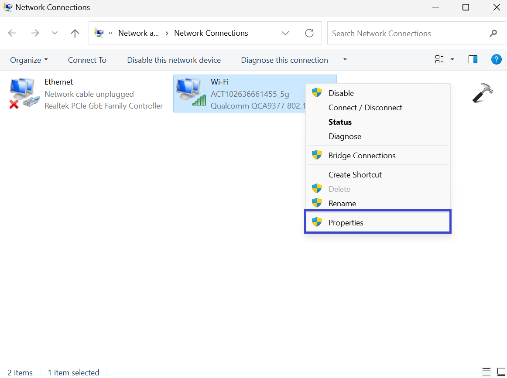This screenshot has height=378, width=507.
Task: Click the Back navigation arrow
Action: pos(12,33)
